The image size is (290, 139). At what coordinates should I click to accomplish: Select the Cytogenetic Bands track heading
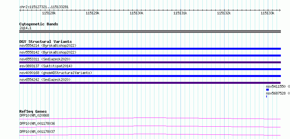tap(39, 24)
